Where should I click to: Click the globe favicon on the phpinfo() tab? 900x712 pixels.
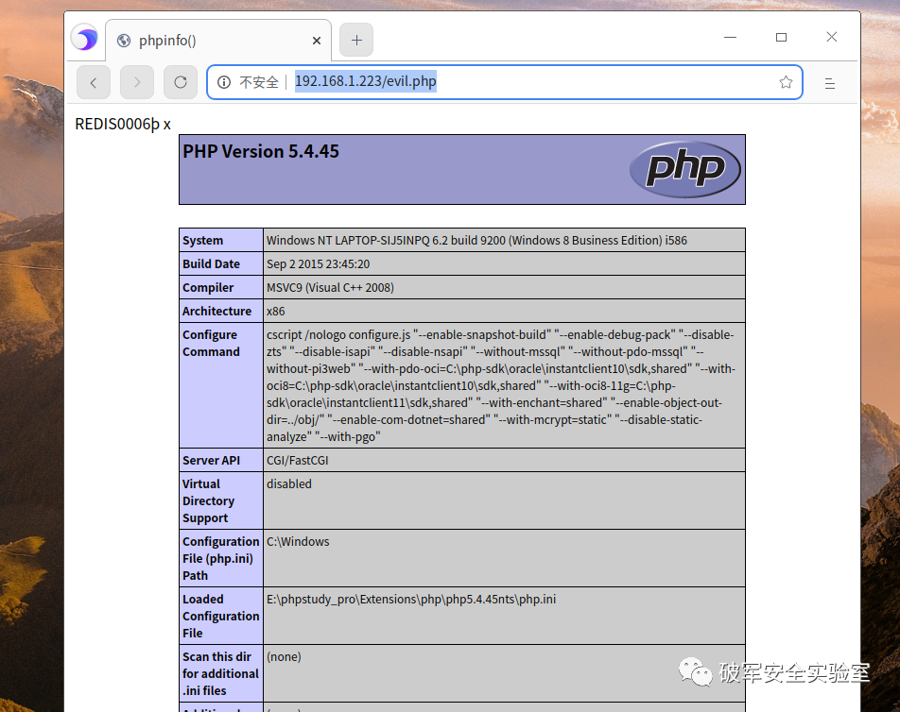pos(124,41)
